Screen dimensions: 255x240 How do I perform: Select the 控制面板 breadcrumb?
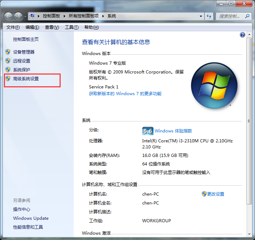click(x=51, y=16)
